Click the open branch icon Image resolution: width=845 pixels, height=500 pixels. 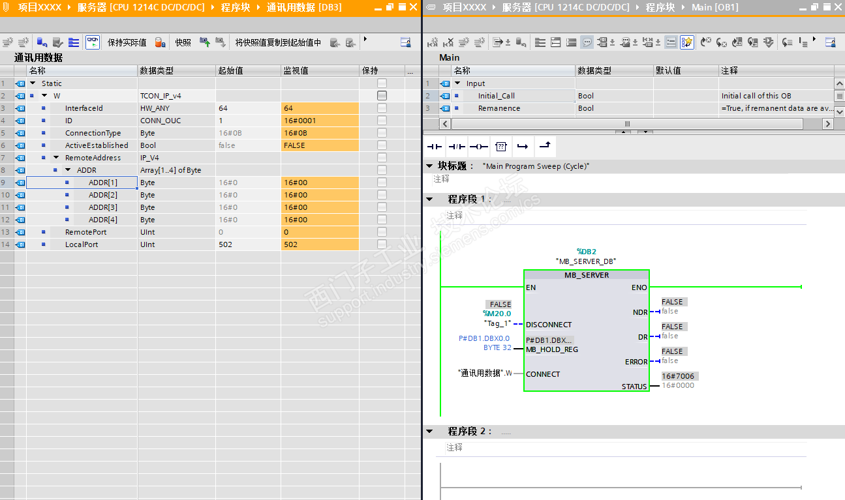tap(522, 146)
